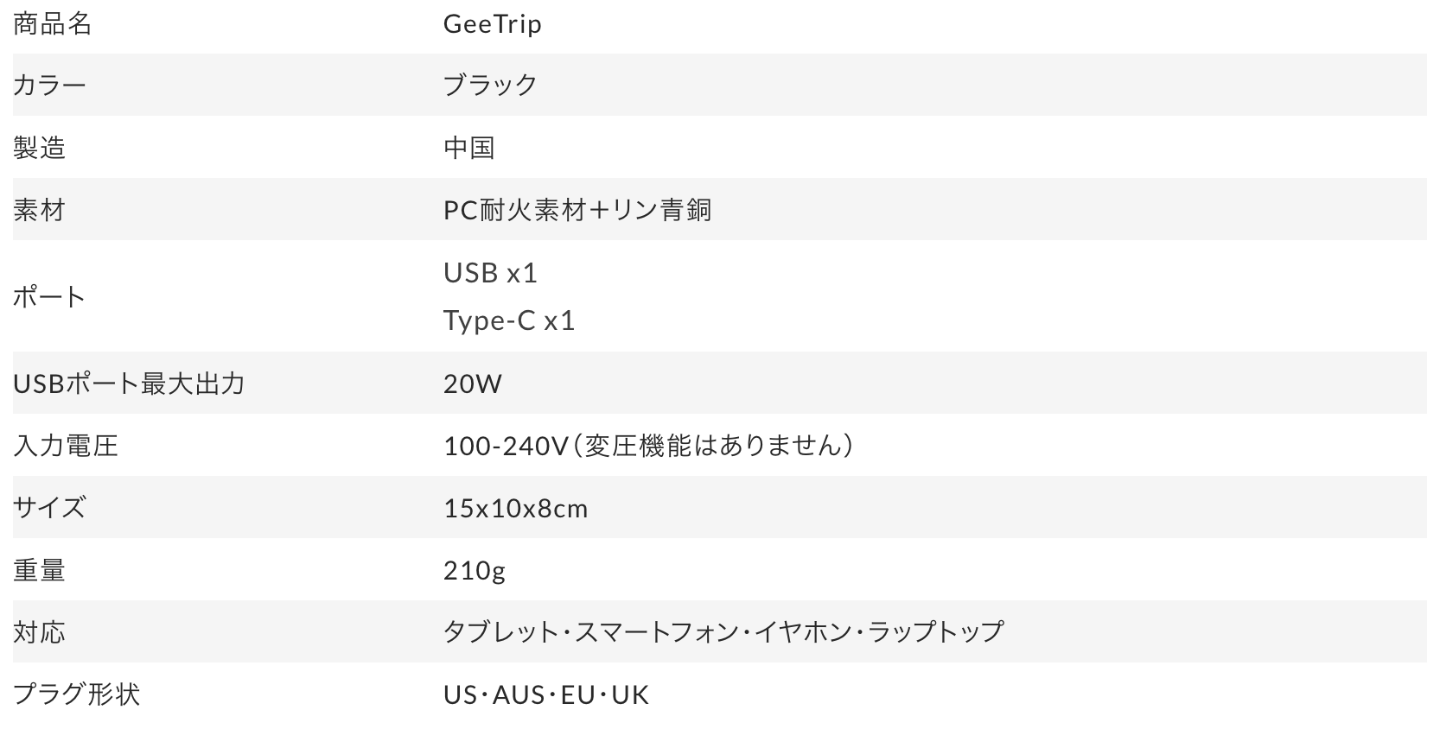Image resolution: width=1440 pixels, height=729 pixels.
Task: Click the PC耐火素材+リン青銅 material text
Action: coord(577,210)
